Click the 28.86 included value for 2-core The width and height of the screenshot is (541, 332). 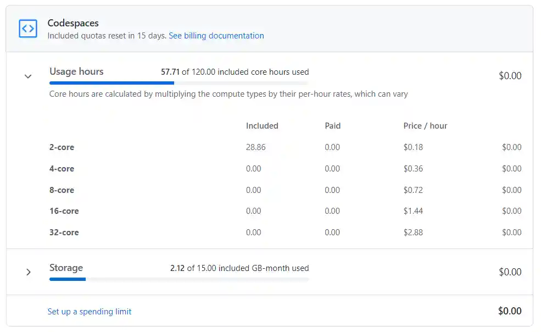pyautogui.click(x=255, y=147)
